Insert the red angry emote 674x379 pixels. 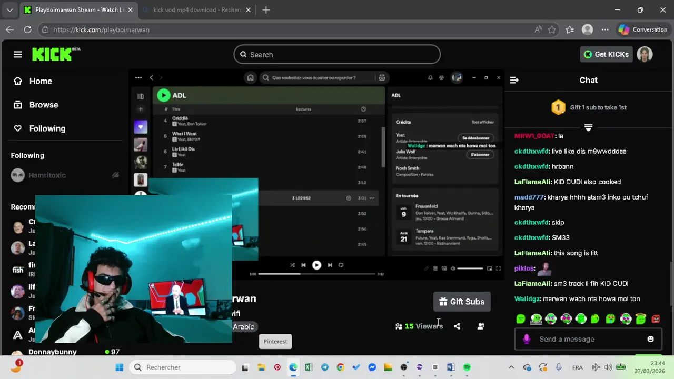point(656,318)
